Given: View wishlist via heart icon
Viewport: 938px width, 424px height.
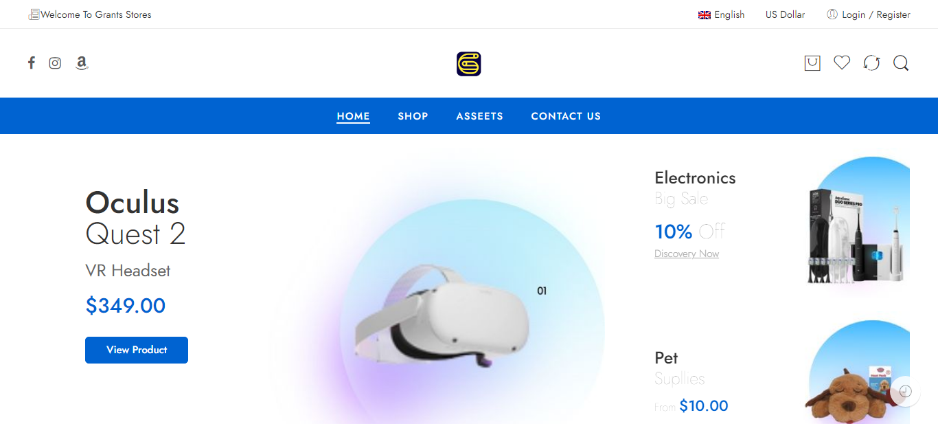Looking at the screenshot, I should click(x=842, y=63).
